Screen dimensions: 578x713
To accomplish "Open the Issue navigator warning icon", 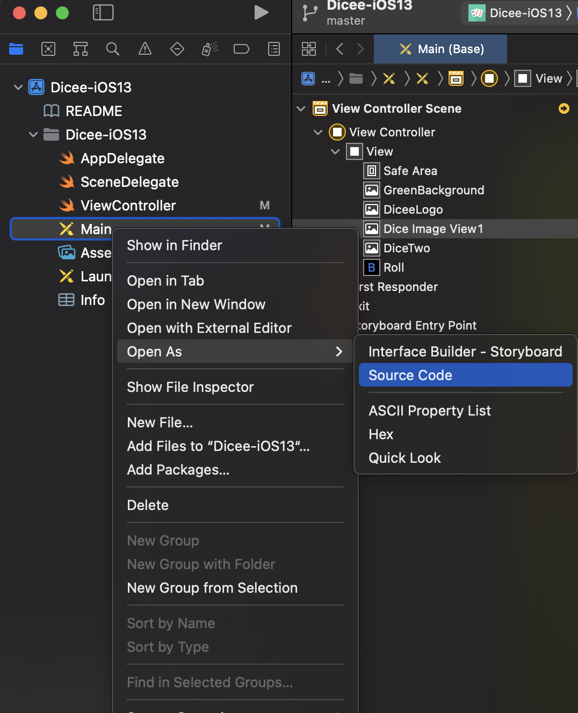I will (145, 49).
